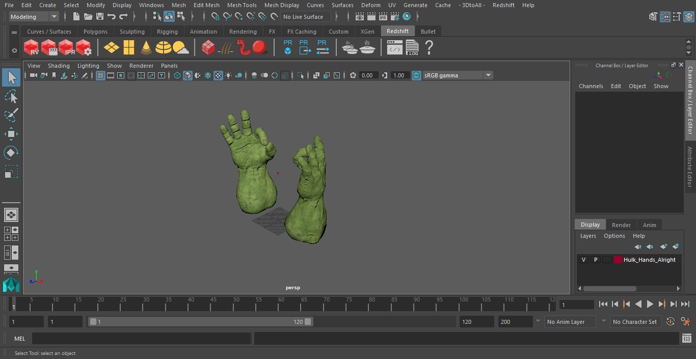Open Redshift render settings cube with gear
This screenshot has height=359, width=696.
coord(84,48)
